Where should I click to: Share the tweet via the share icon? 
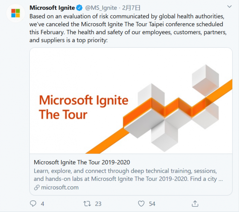pos(195,203)
